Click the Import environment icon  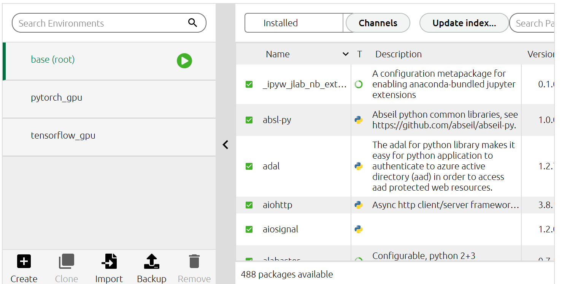tap(109, 261)
